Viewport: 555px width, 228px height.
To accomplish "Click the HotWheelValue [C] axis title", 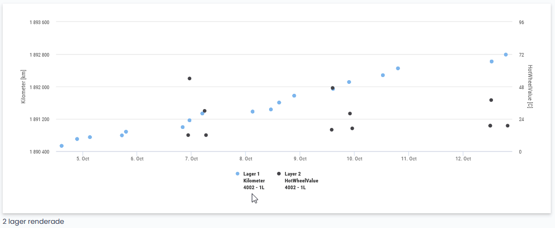I will point(530,86).
